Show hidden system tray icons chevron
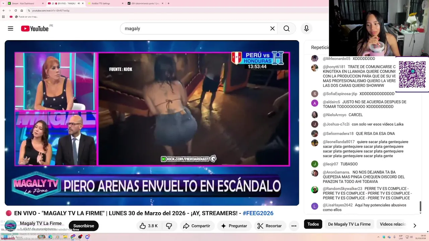This screenshot has width=429, height=241. click(x=378, y=237)
